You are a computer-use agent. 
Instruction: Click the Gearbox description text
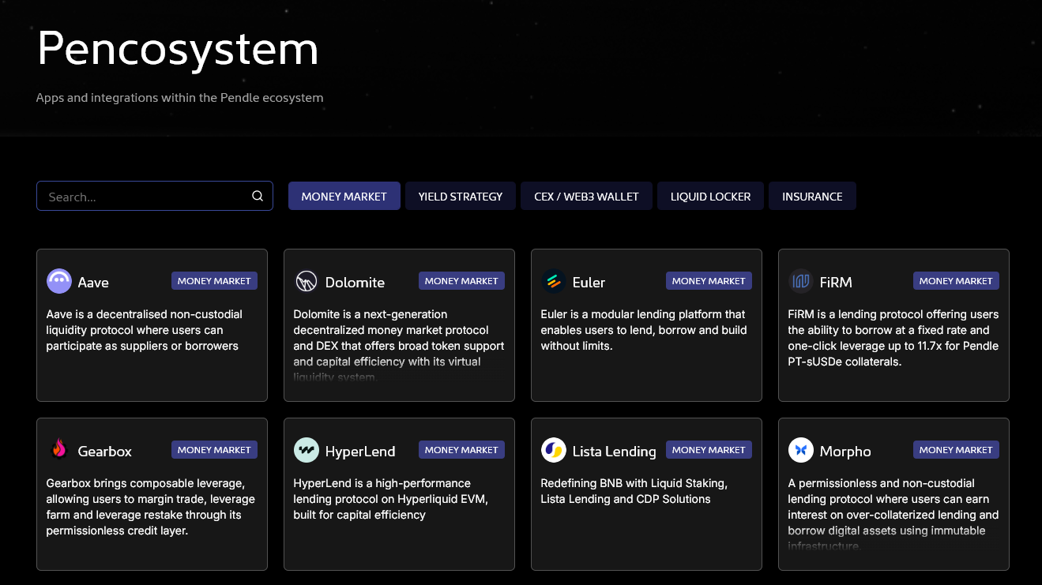[151, 507]
